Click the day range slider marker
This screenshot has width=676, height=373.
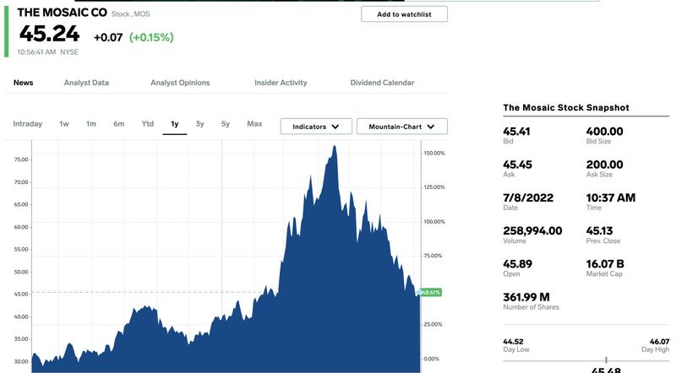[606, 360]
